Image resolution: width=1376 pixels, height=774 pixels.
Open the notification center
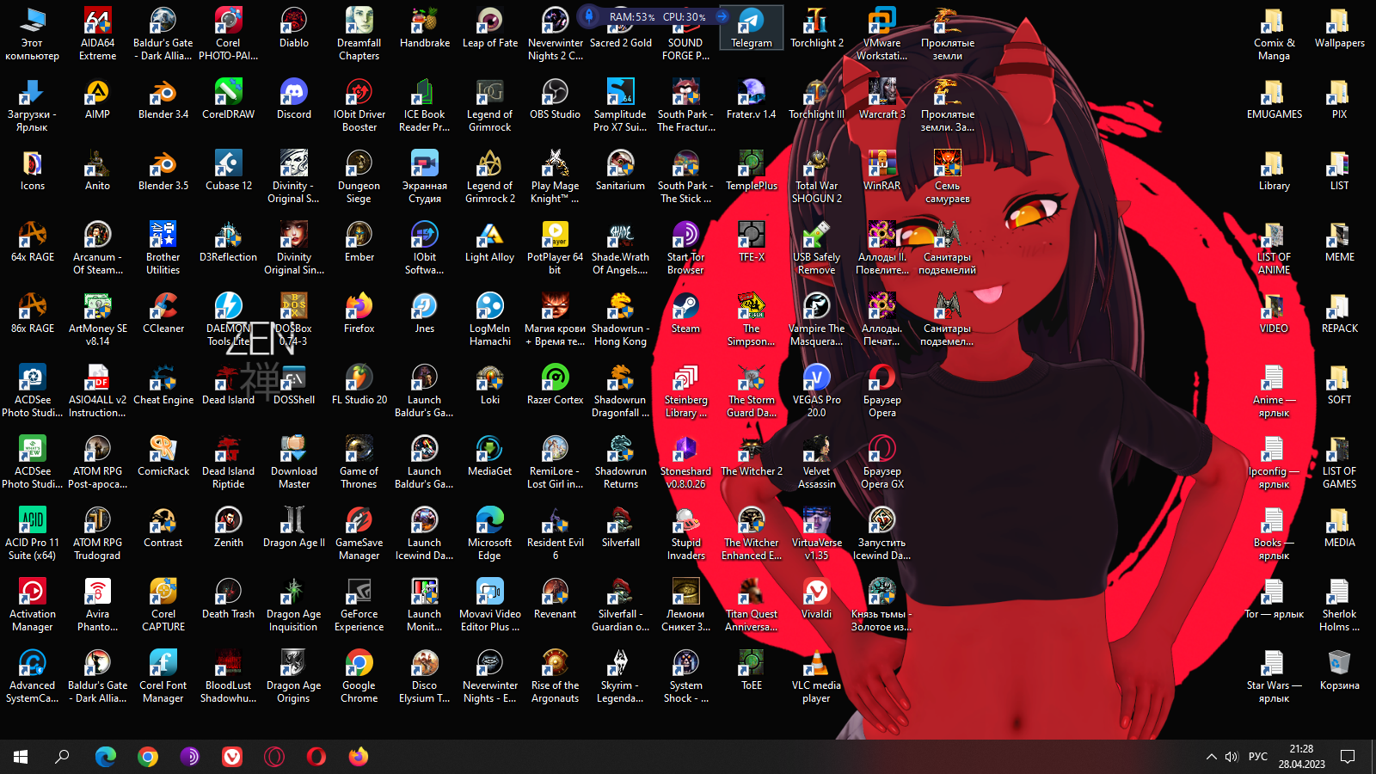click(x=1348, y=757)
